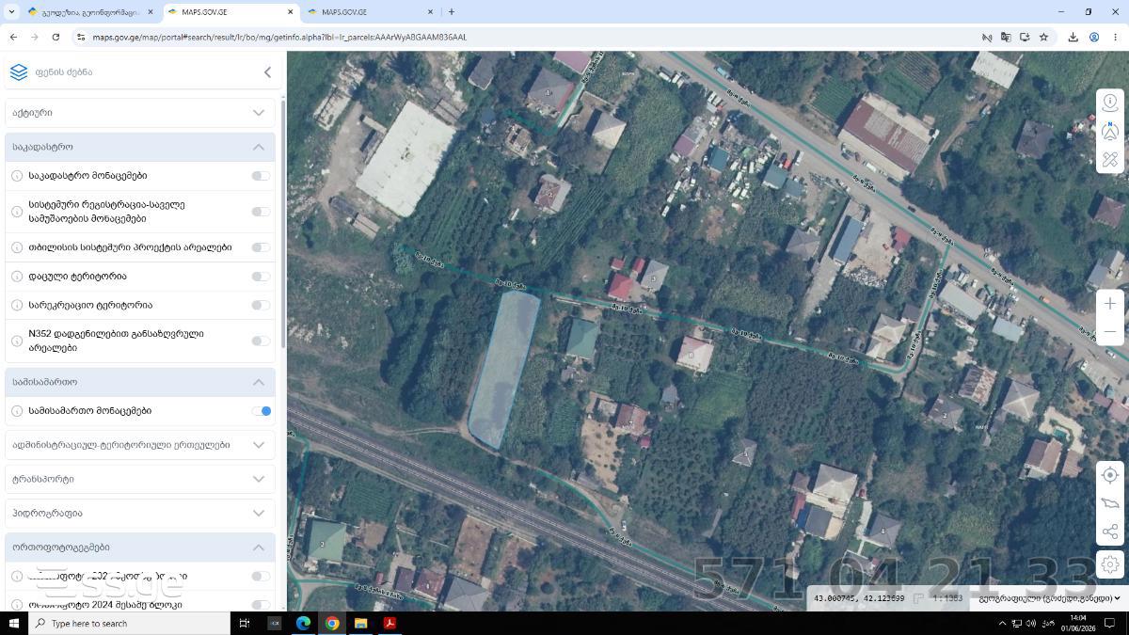The width and height of the screenshot is (1129, 635).
Task: Click the coordinates readout 43.000745, 42.123699
Action: point(859,598)
